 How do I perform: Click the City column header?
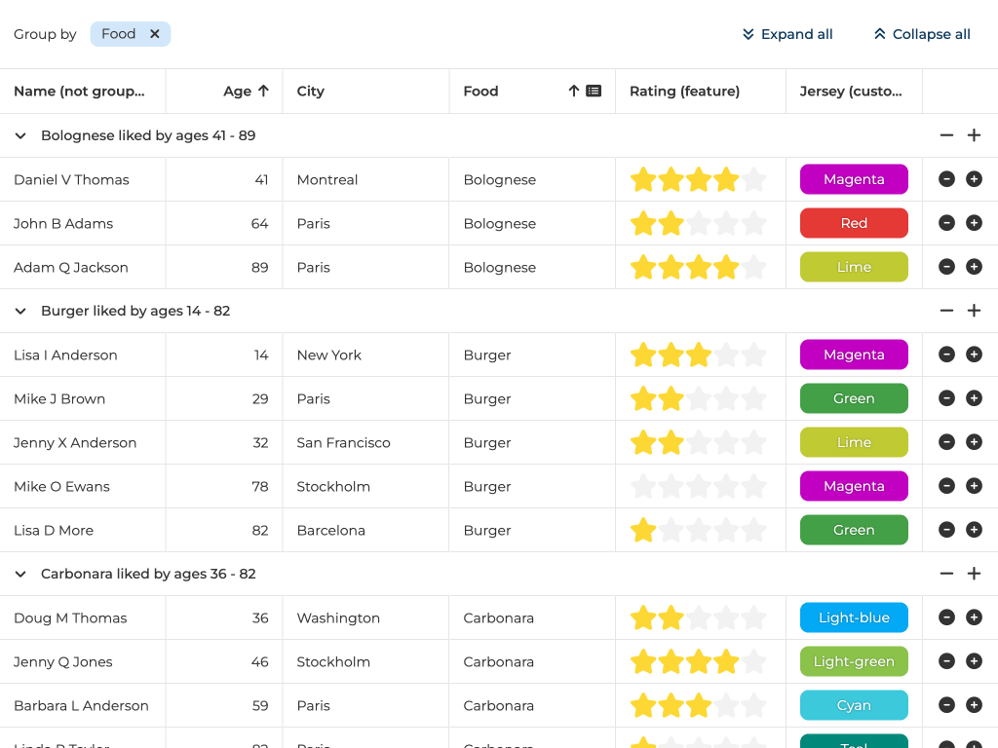click(311, 91)
